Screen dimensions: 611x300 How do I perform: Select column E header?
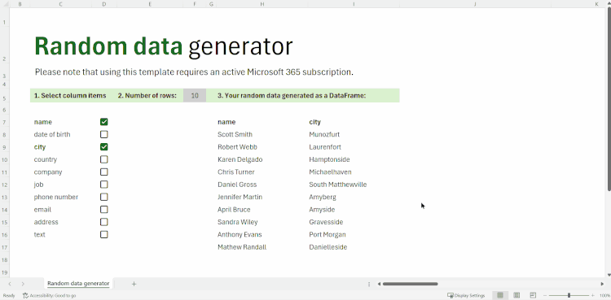click(x=150, y=4)
